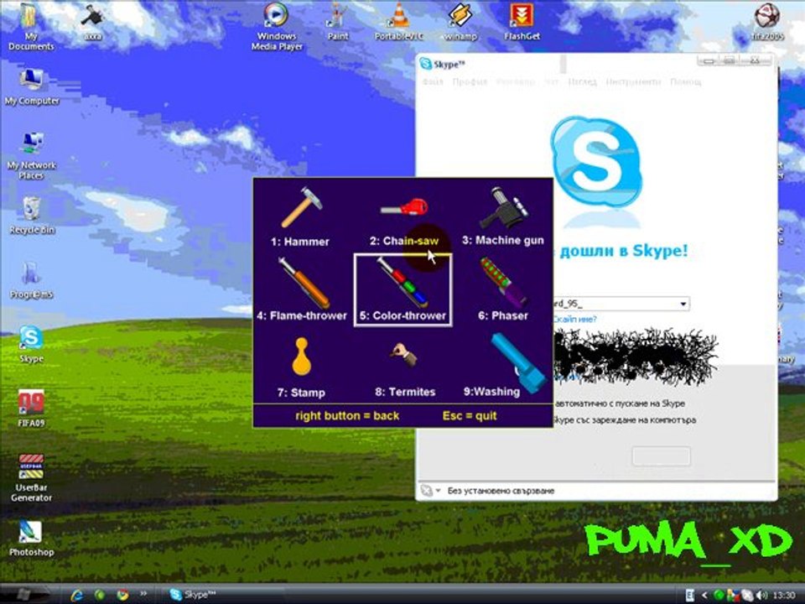Screen dimensions: 805x604
Task: Pick the Machine gun weapon
Action: click(x=503, y=216)
